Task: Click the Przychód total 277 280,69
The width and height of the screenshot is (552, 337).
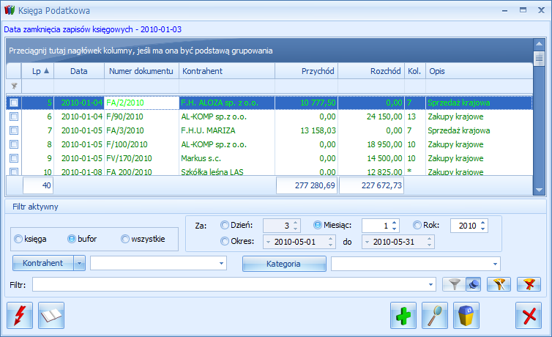Action: (x=307, y=185)
